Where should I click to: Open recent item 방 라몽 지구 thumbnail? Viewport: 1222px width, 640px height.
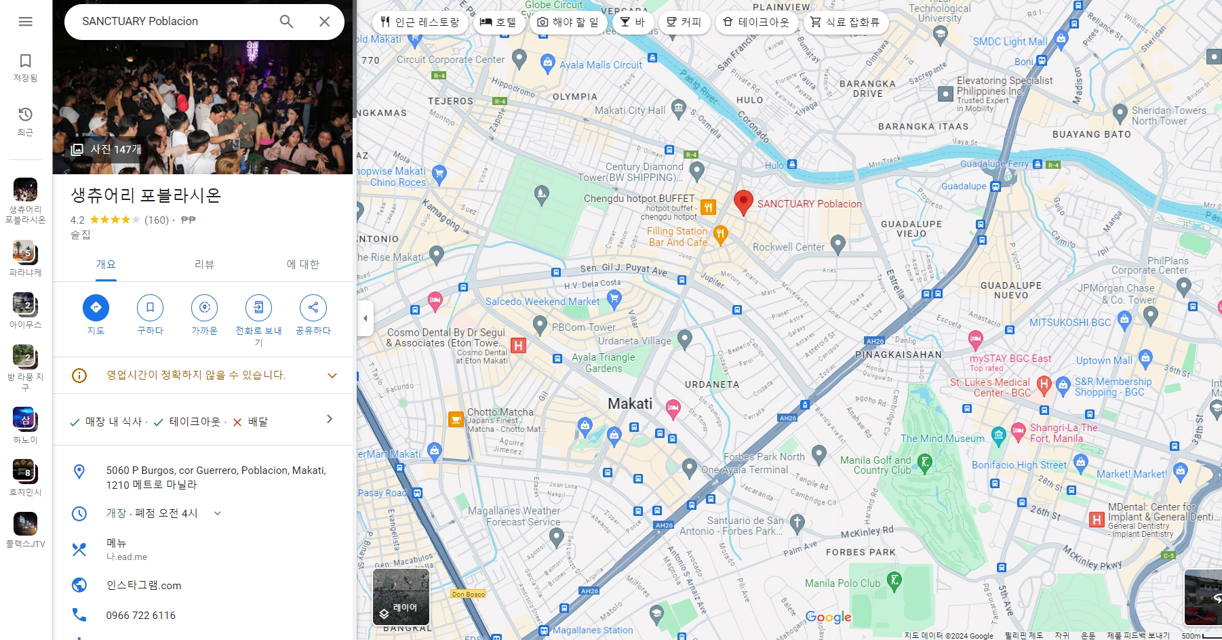pyautogui.click(x=25, y=356)
